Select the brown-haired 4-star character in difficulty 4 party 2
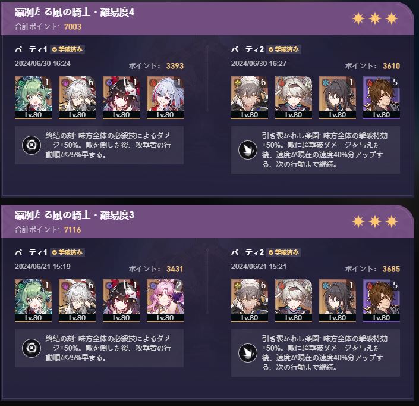 (x=382, y=98)
